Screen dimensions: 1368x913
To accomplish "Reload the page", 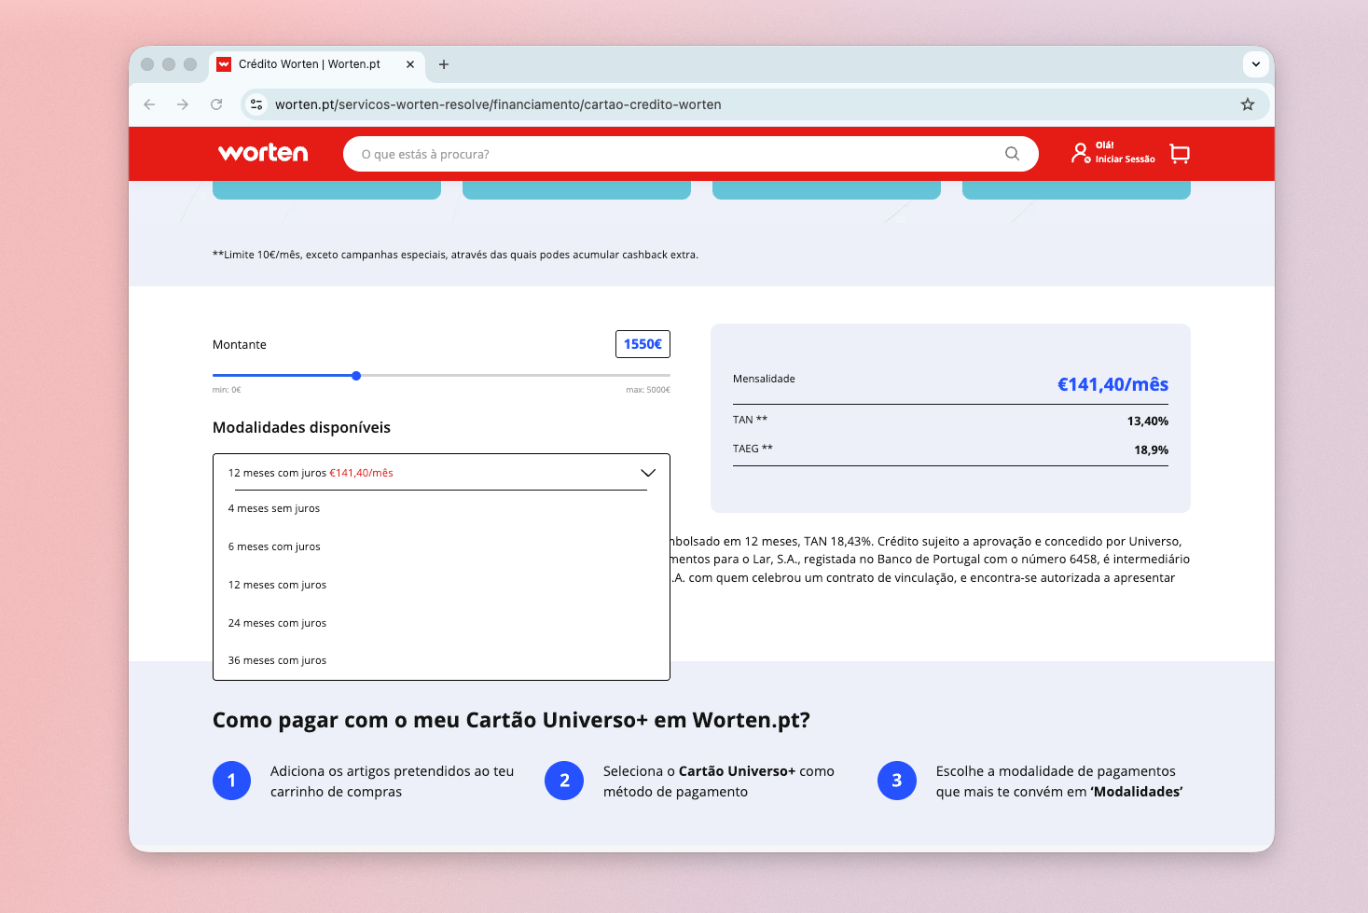I will click(x=216, y=104).
